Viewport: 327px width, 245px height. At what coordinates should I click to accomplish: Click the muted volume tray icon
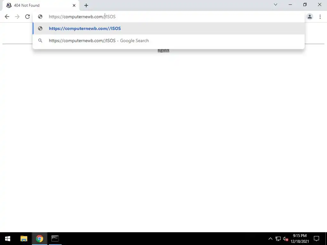(x=285, y=239)
